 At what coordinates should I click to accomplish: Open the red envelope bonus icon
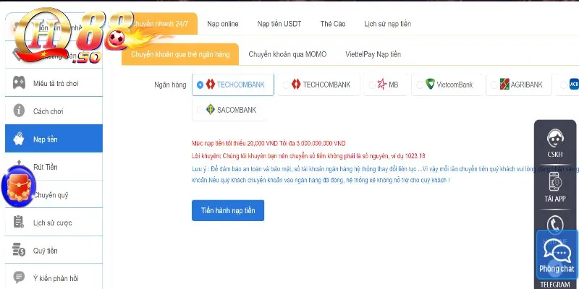[x=18, y=186]
